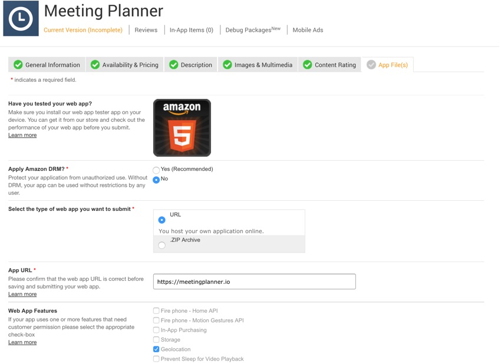Image resolution: width=501 pixels, height=364 pixels.
Task: Click 'Apply Amazon DRM?' label
Action: click(37, 169)
